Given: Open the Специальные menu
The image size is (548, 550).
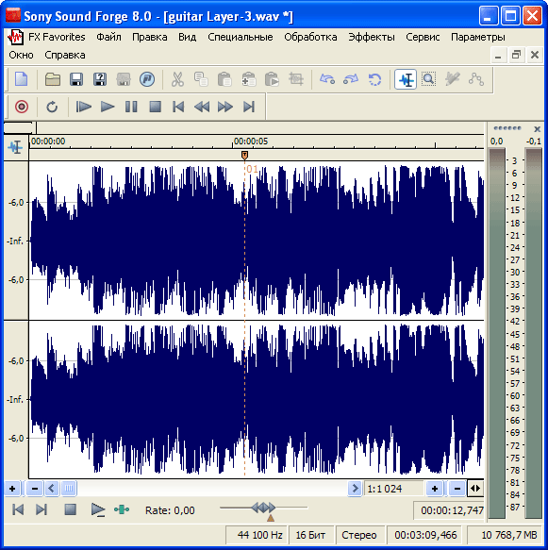Looking at the screenshot, I should (x=241, y=37).
